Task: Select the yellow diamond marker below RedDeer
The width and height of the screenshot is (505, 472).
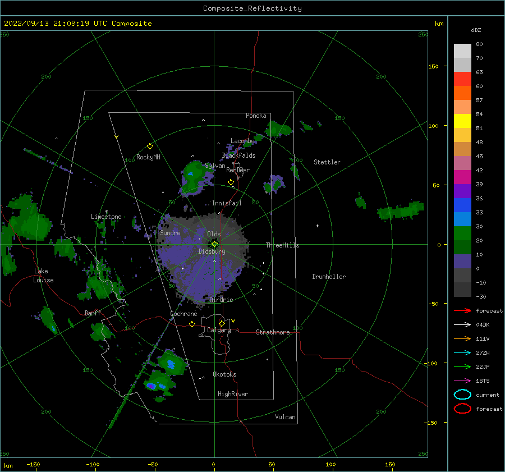Action: click(x=231, y=182)
